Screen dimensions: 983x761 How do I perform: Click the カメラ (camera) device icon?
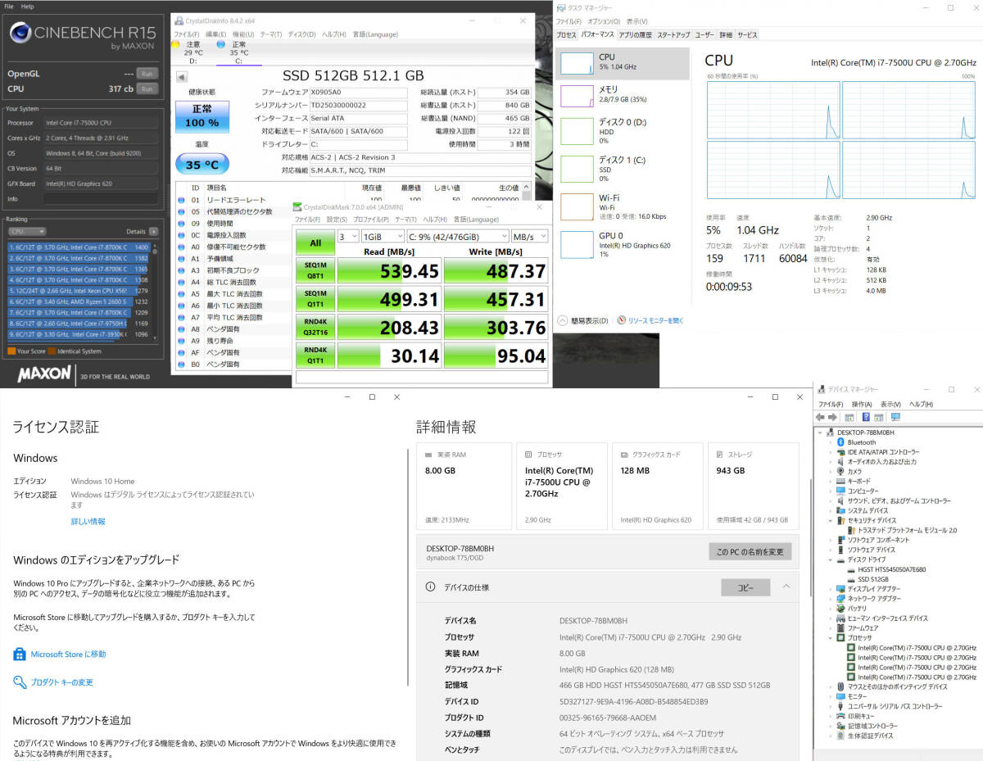840,472
